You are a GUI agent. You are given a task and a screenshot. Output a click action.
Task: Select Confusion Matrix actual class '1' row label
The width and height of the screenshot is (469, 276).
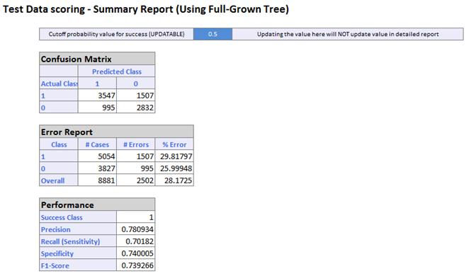[x=59, y=96]
